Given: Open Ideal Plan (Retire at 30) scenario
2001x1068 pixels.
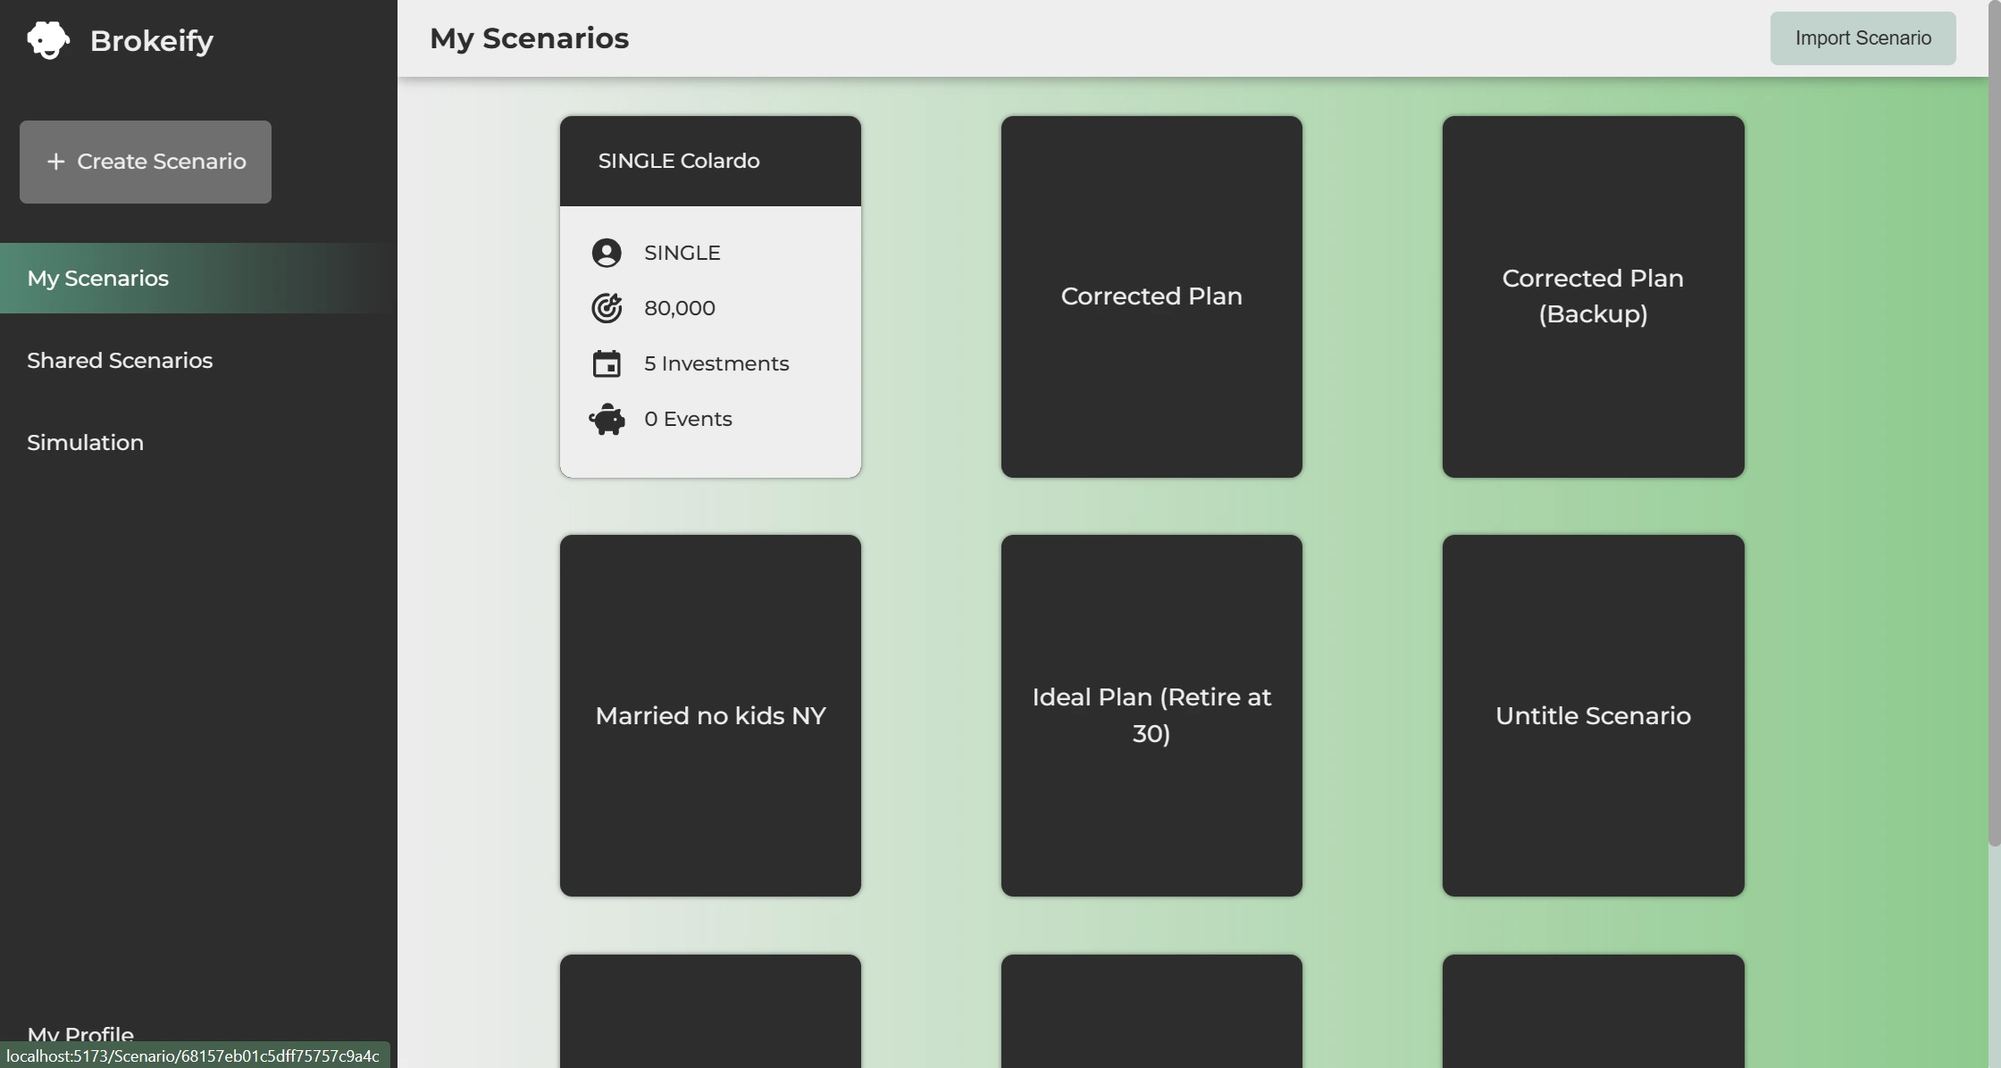Looking at the screenshot, I should 1151,715.
